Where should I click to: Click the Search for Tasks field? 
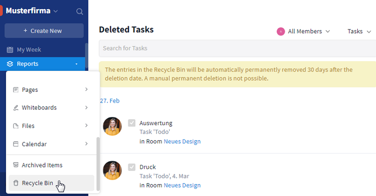point(237,48)
